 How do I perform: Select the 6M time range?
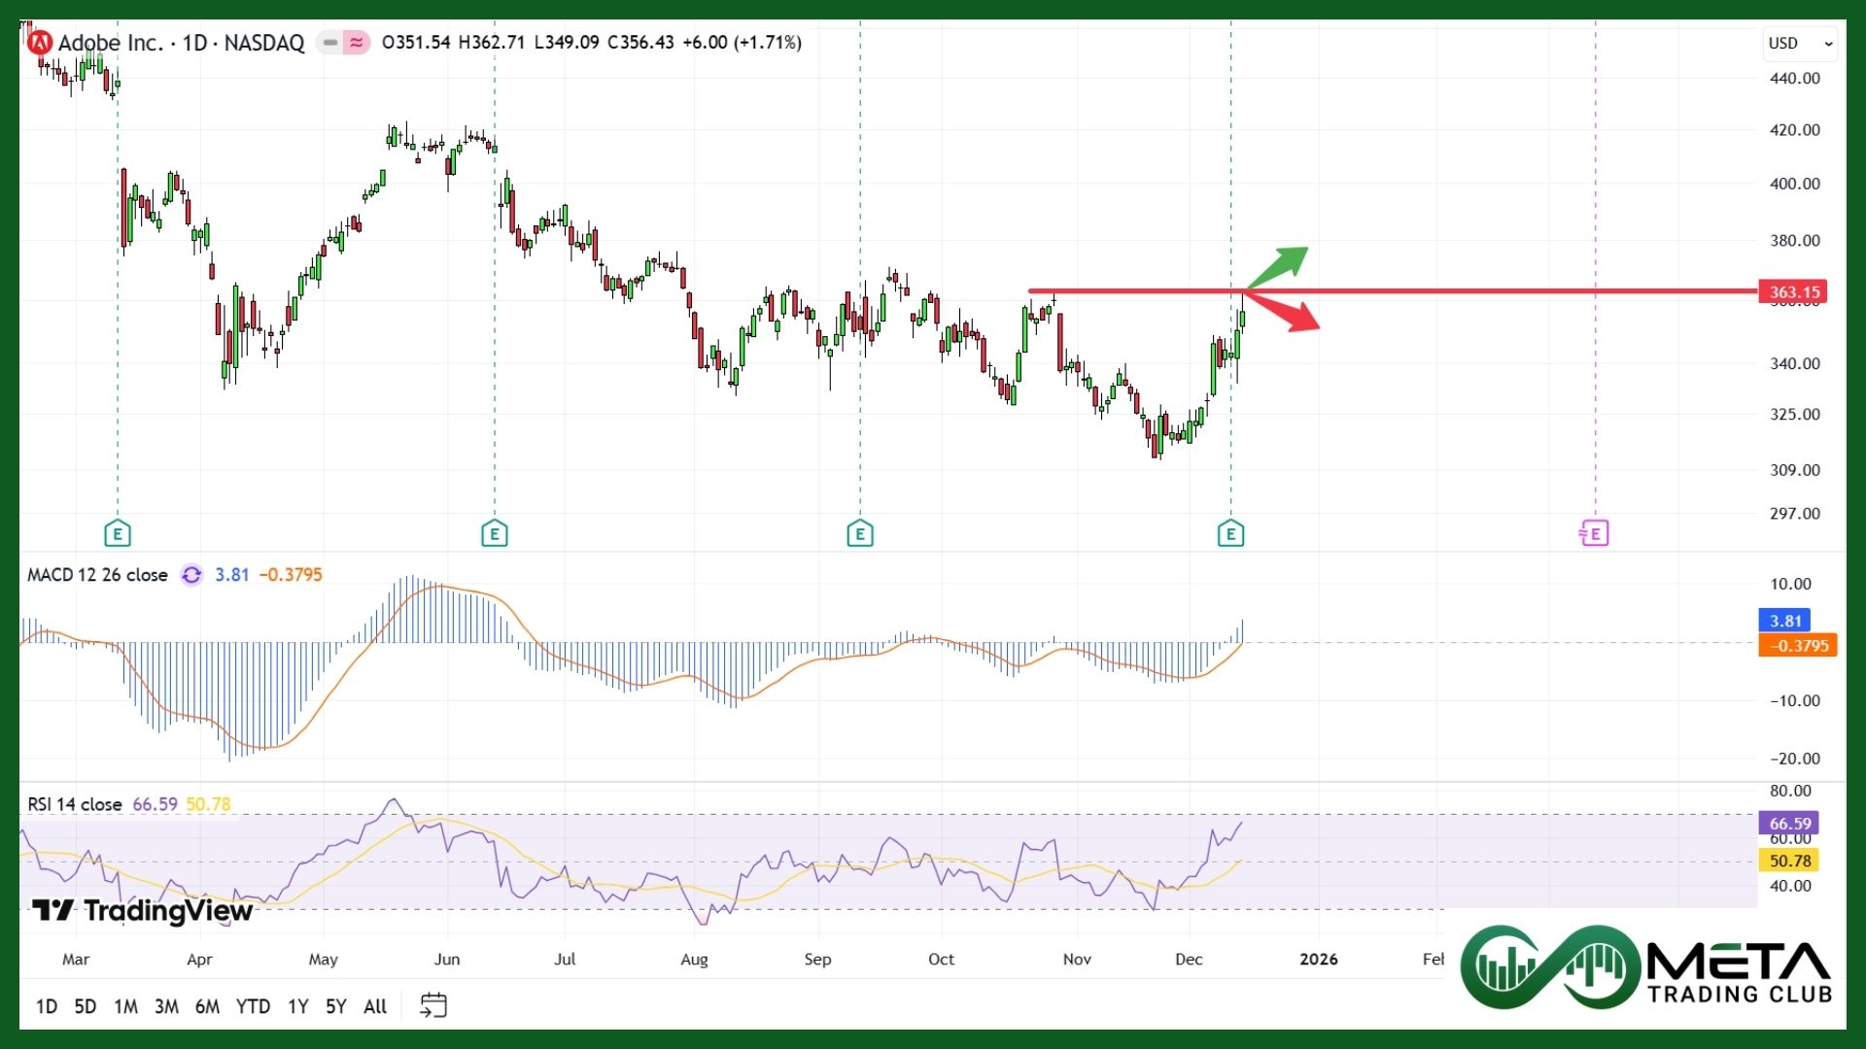(x=207, y=1006)
